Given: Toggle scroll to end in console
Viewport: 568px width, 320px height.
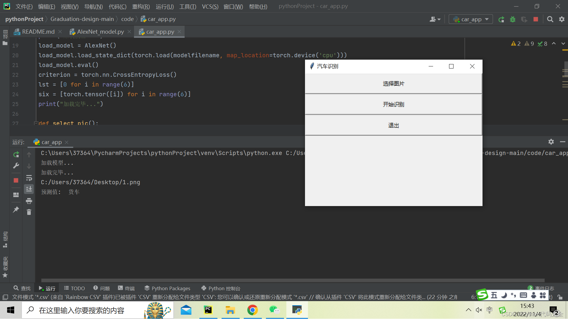Looking at the screenshot, I should click(x=29, y=189).
